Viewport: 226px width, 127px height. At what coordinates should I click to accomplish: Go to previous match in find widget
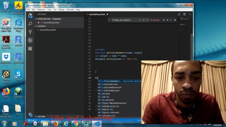click(163, 20)
